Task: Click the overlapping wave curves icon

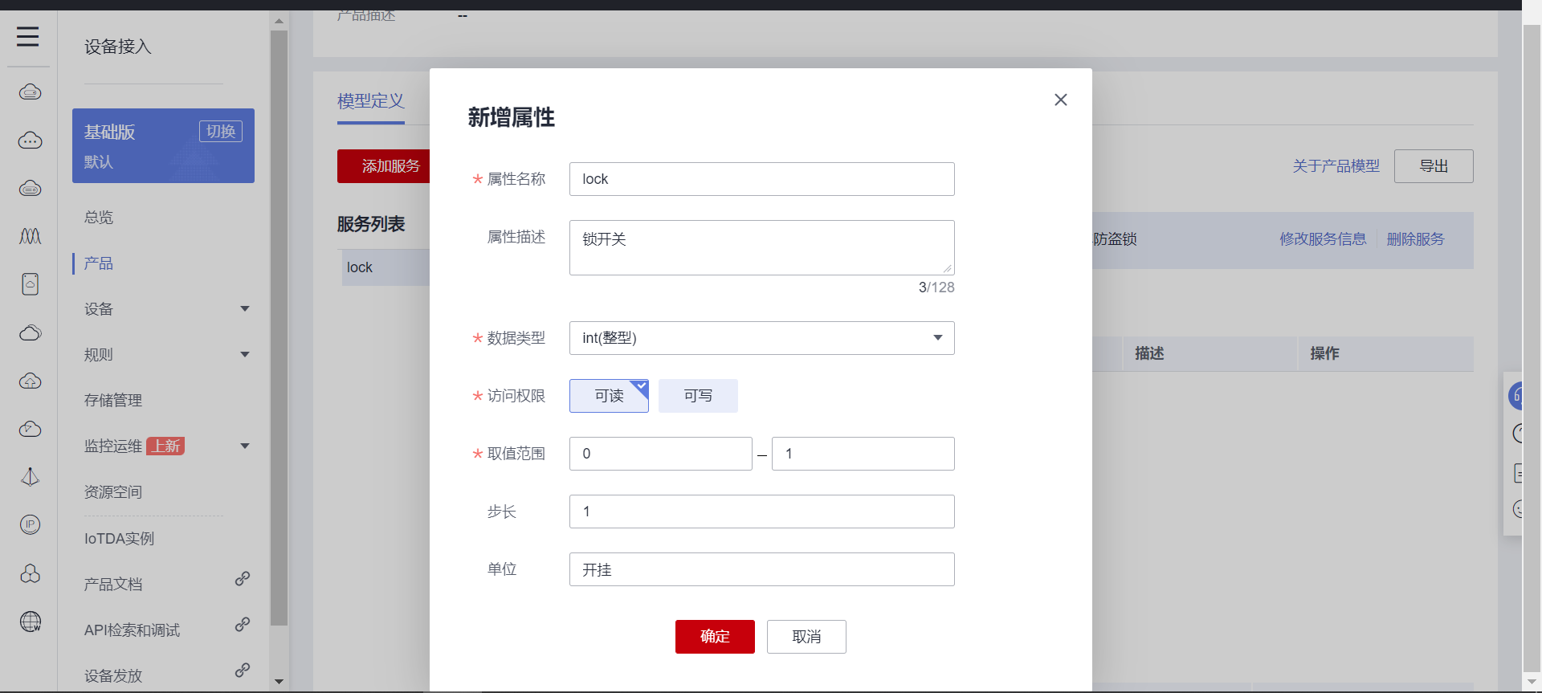Action: point(30,236)
